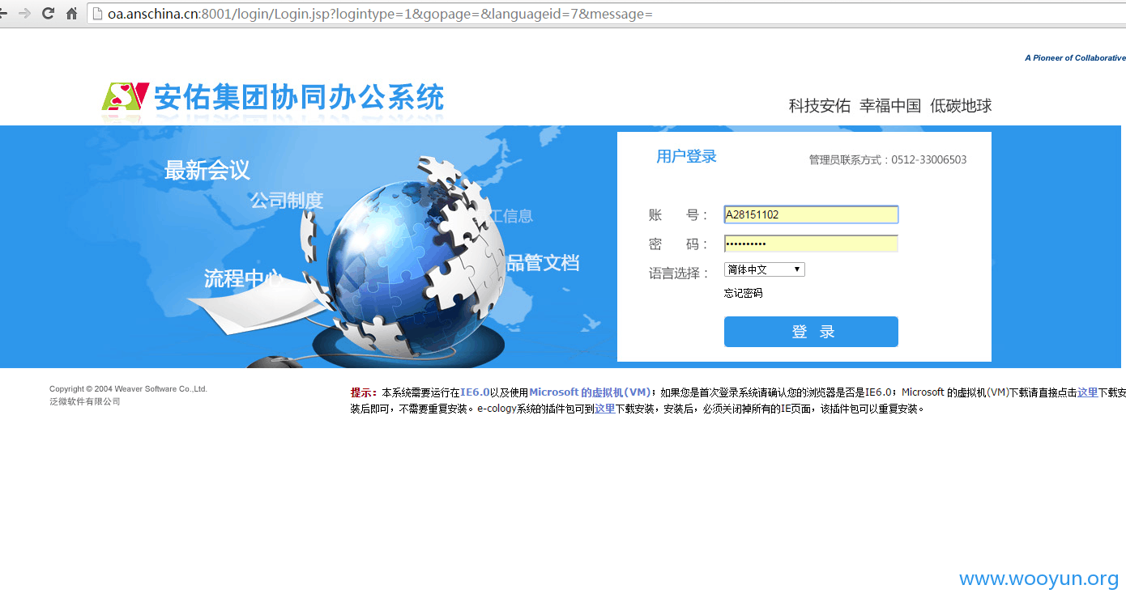This screenshot has height=602, width=1126.
Task: Click the 品管文档 banner label
Action: click(543, 263)
